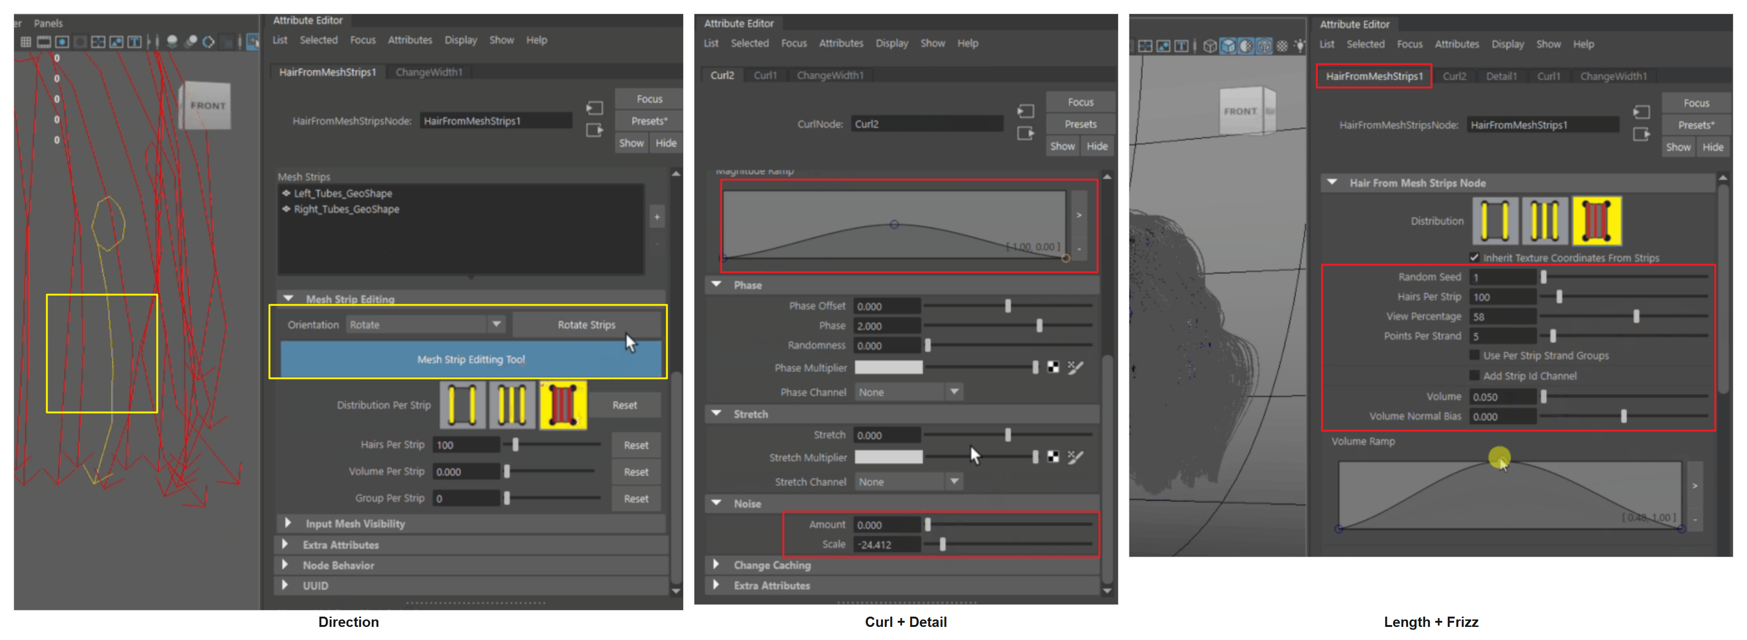Click Mesh Strip Editing Tool button
The width and height of the screenshot is (1747, 640).
click(471, 360)
